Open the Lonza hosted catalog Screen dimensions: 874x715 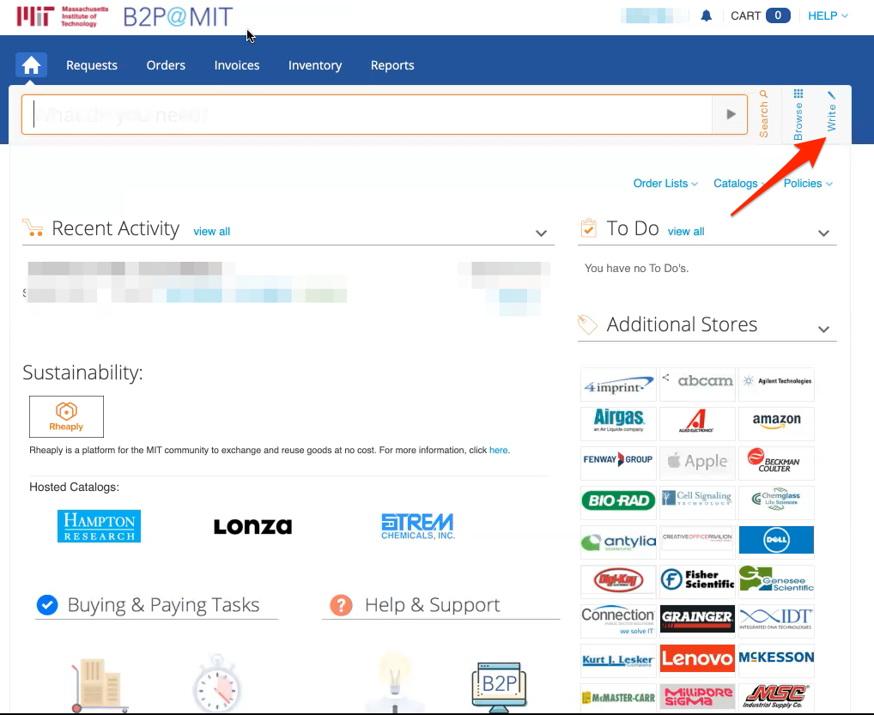tap(252, 527)
